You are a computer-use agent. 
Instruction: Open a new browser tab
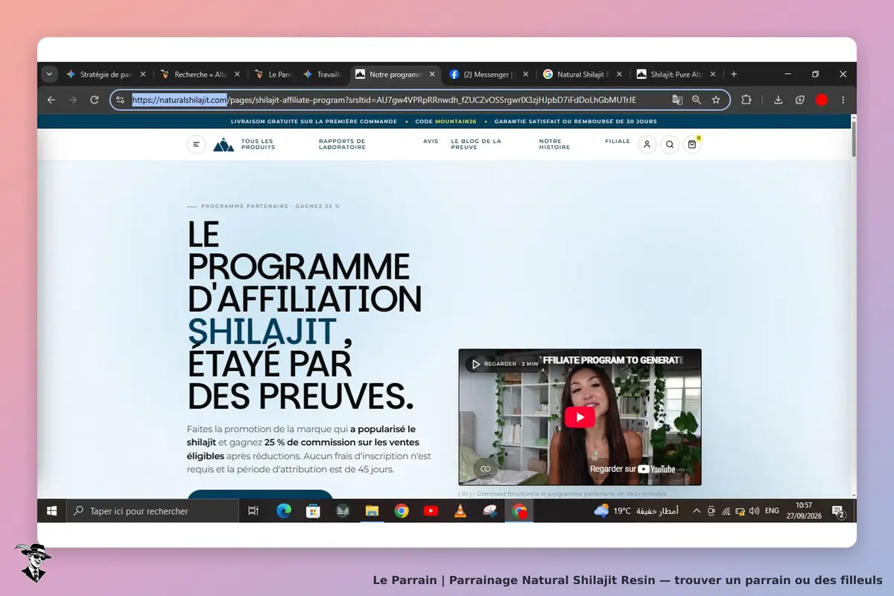(734, 74)
